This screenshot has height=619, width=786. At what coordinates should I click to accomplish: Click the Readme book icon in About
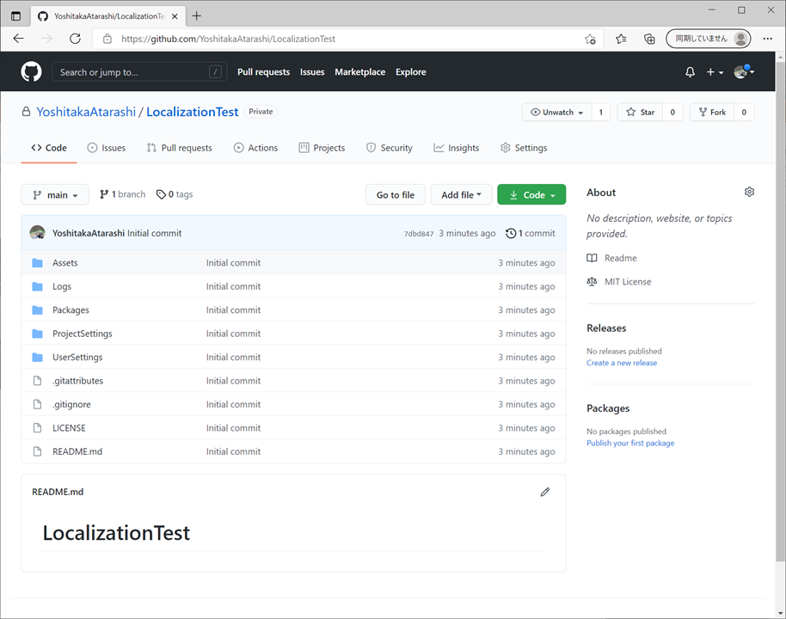point(592,258)
